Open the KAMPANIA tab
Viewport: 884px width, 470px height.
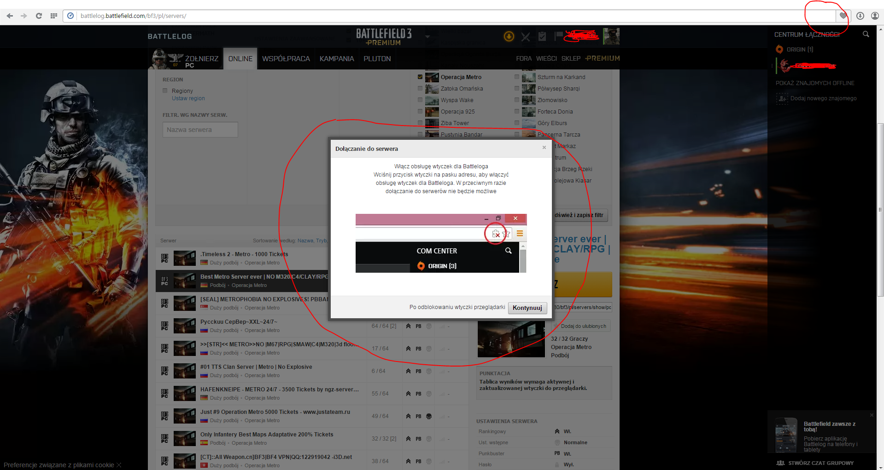tap(337, 59)
